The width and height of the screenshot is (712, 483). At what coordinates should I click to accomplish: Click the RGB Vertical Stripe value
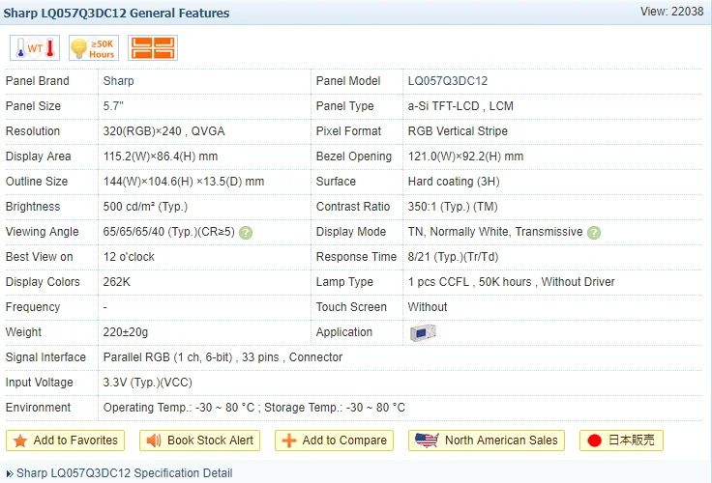click(458, 131)
